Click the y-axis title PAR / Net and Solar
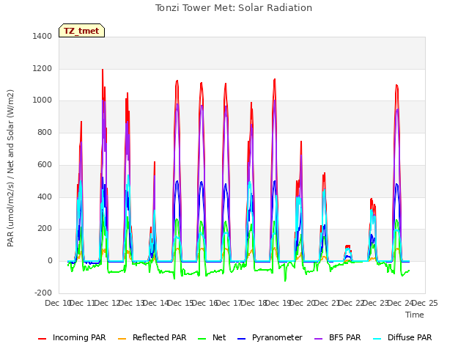 [x=10, y=168]
